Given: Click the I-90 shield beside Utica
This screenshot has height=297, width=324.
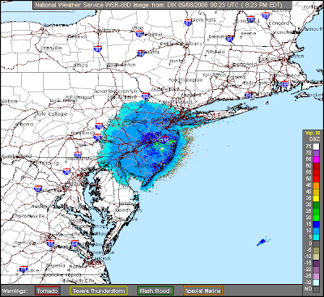Looking at the screenshot, I should (139, 34).
